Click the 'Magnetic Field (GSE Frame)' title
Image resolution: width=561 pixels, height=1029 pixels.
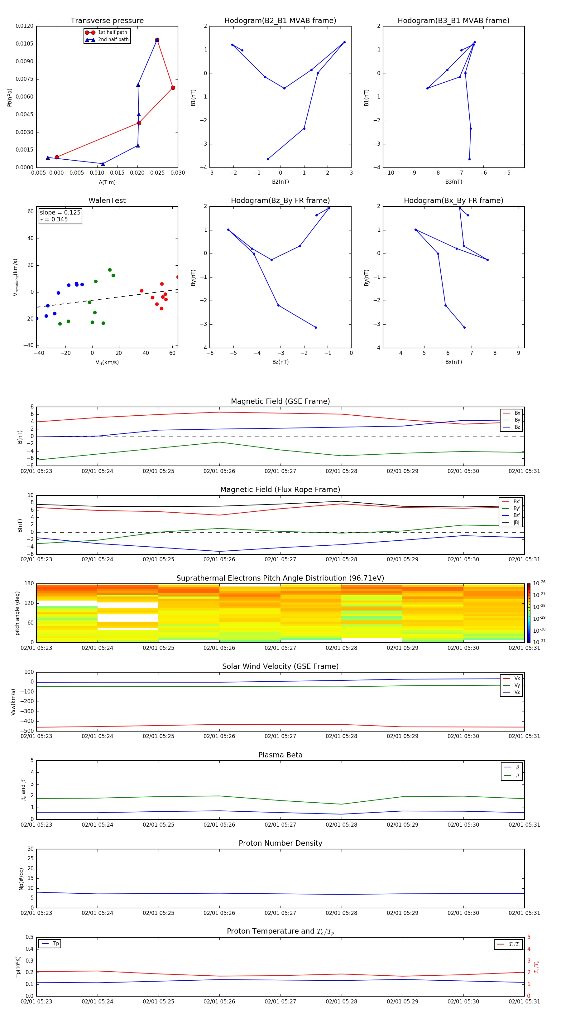point(280,401)
